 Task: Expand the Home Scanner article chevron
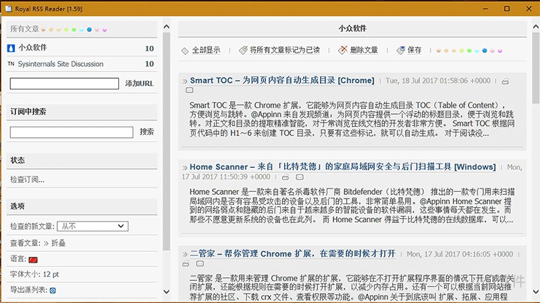[185, 167]
